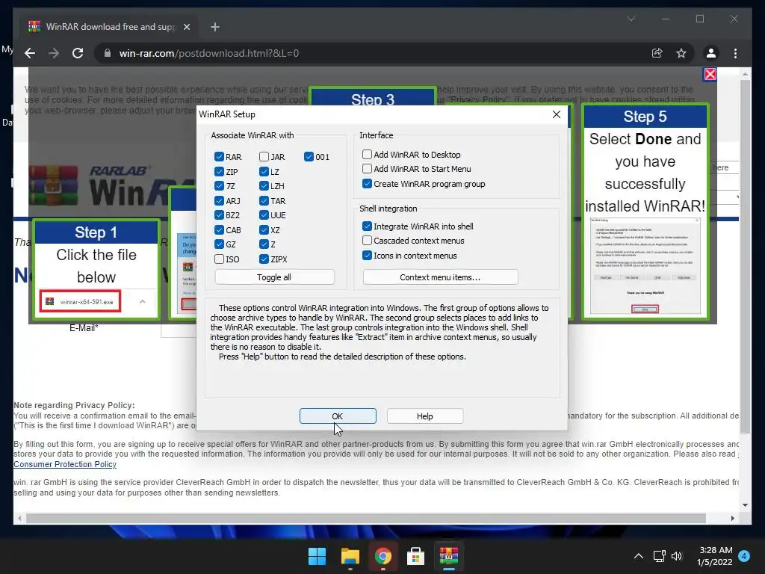Open the Consumer Protection Policy link
Image resolution: width=765 pixels, height=574 pixels.
[65, 464]
